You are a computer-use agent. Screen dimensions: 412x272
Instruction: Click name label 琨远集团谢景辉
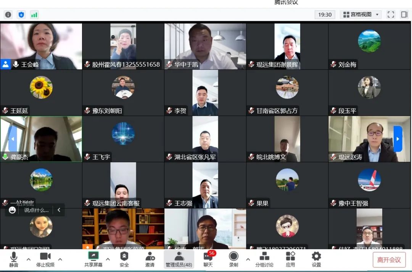(x=277, y=64)
